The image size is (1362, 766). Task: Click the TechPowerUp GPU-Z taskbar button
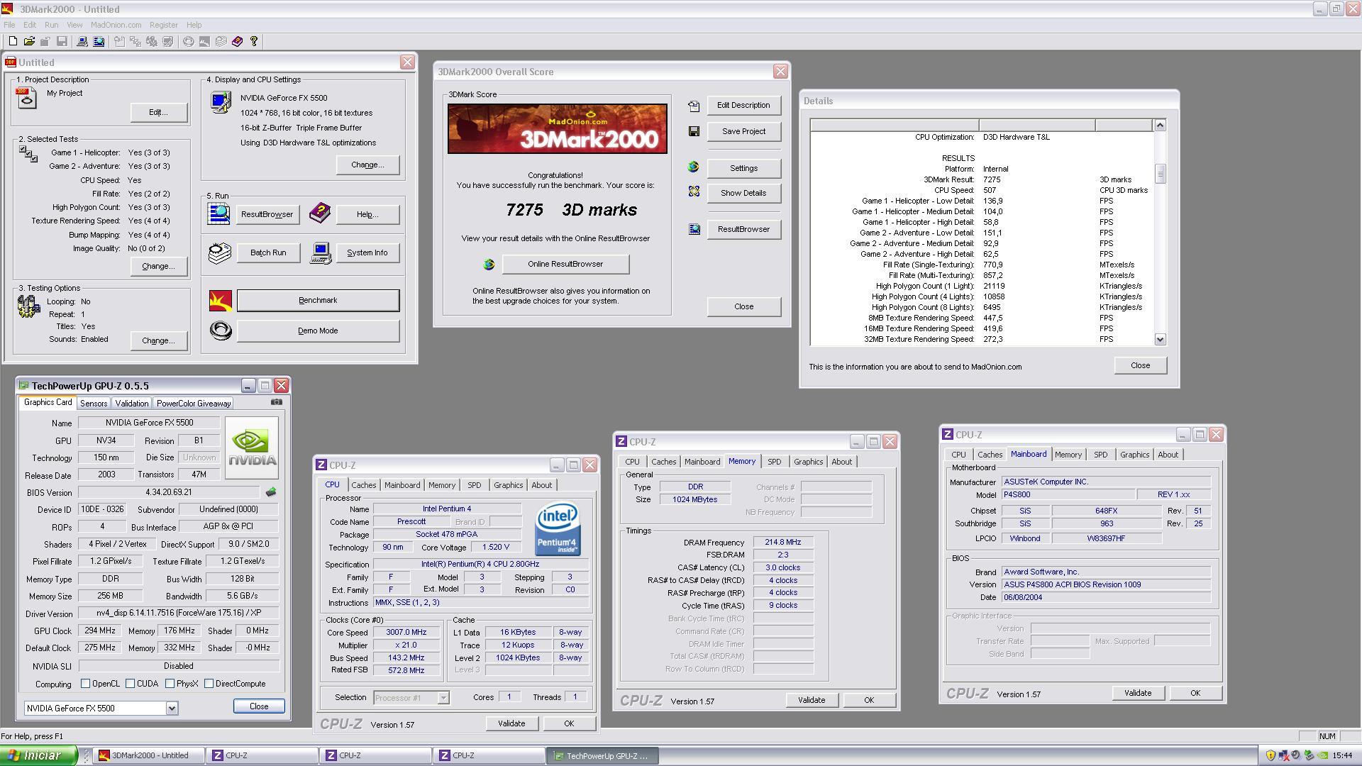coord(602,756)
